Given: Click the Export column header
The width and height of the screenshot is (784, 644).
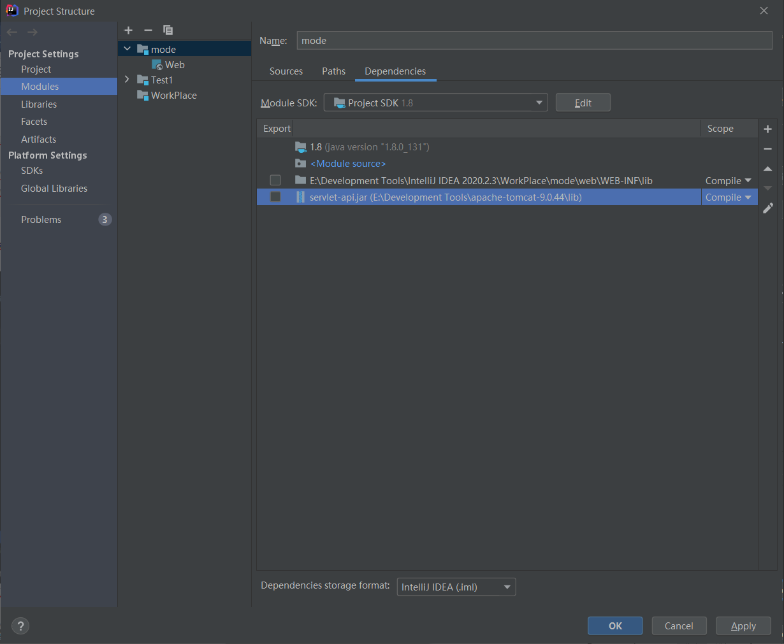Looking at the screenshot, I should pyautogui.click(x=277, y=129).
